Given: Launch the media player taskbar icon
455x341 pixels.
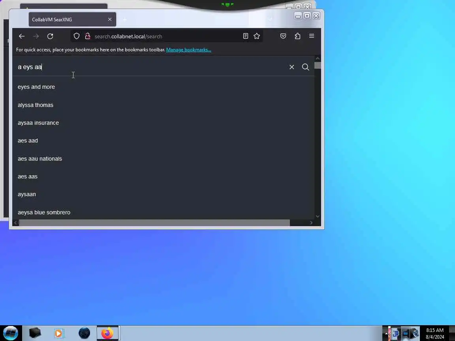Looking at the screenshot, I should 59,333.
